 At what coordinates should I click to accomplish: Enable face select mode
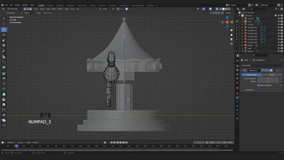pyautogui.click(x=31, y=9)
